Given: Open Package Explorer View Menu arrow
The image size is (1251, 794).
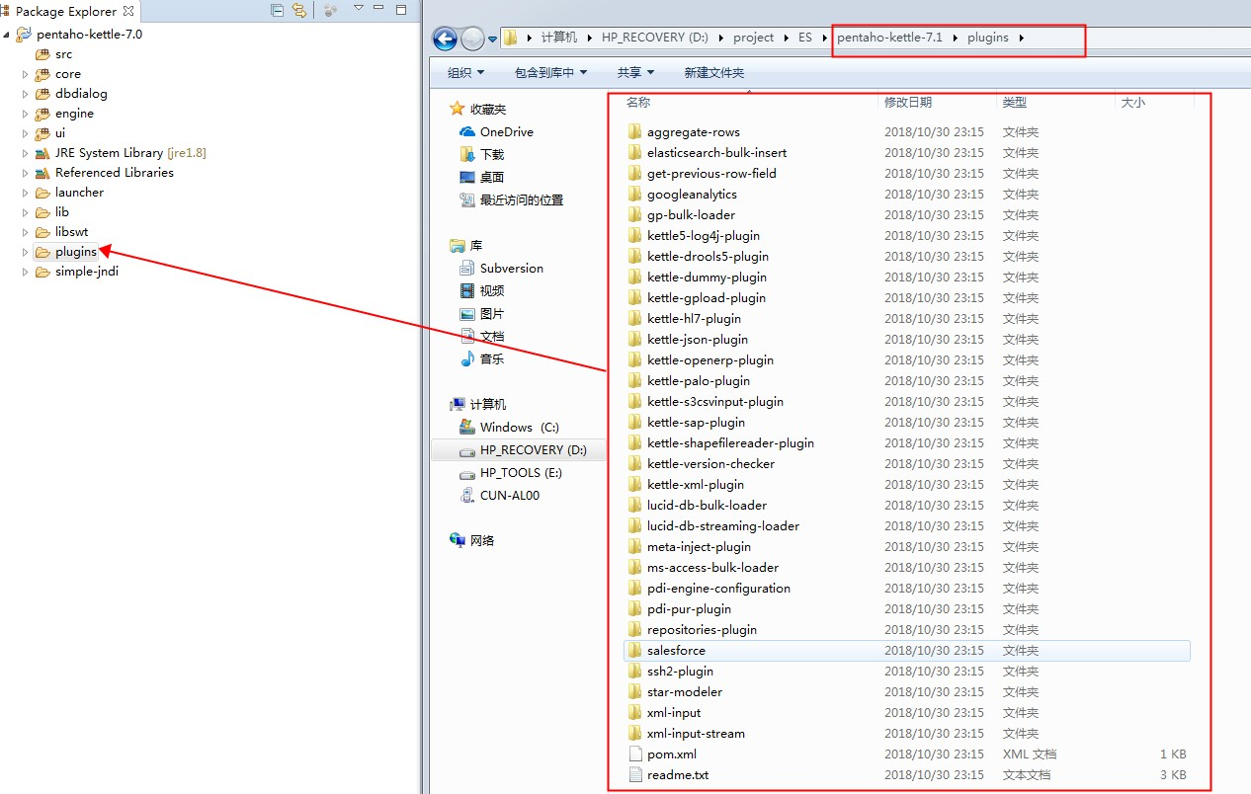Looking at the screenshot, I should pyautogui.click(x=358, y=9).
